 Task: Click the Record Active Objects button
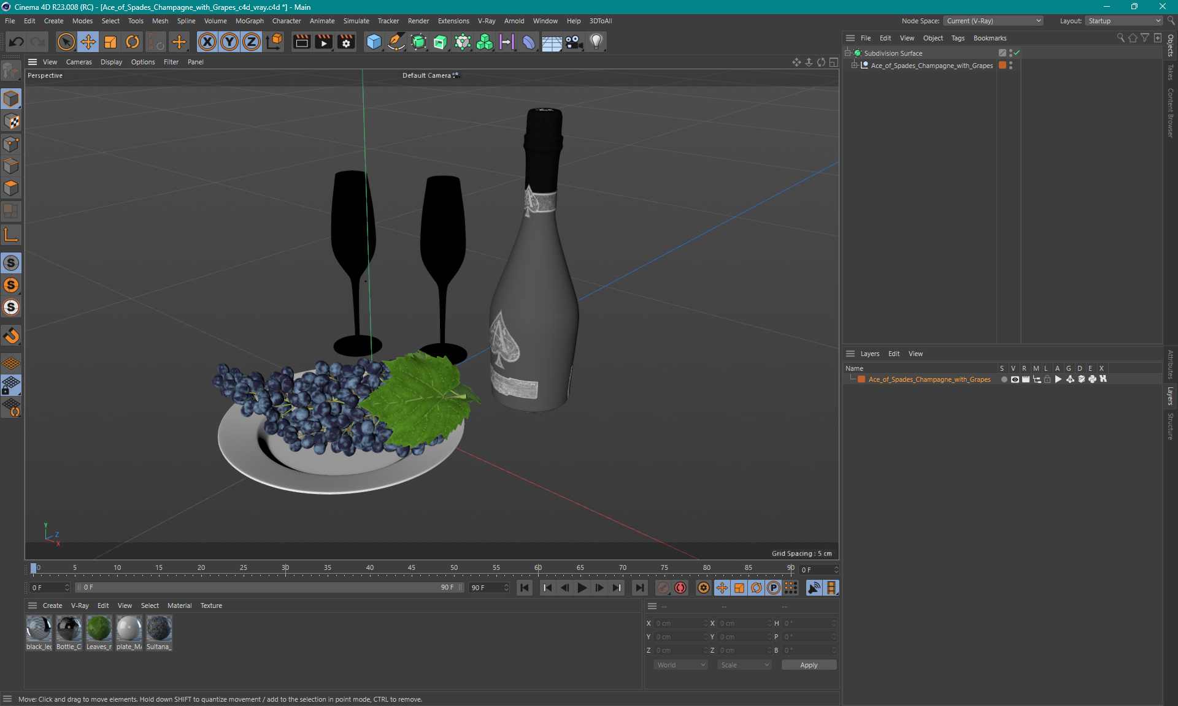[x=663, y=588]
